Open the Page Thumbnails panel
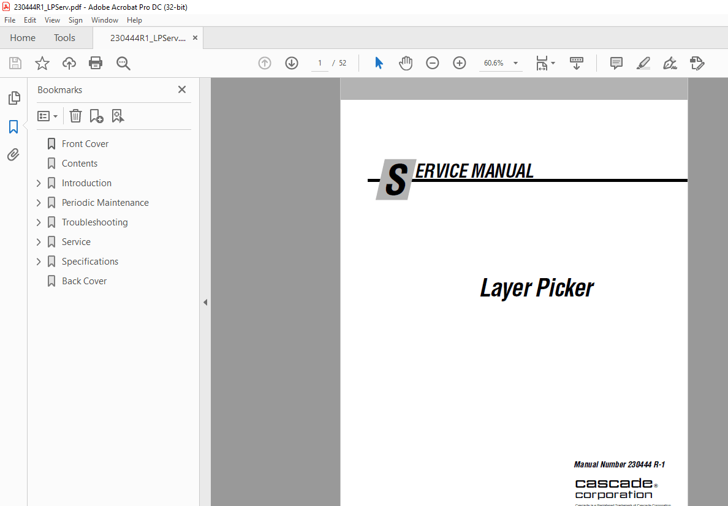The width and height of the screenshot is (728, 506). [x=13, y=98]
